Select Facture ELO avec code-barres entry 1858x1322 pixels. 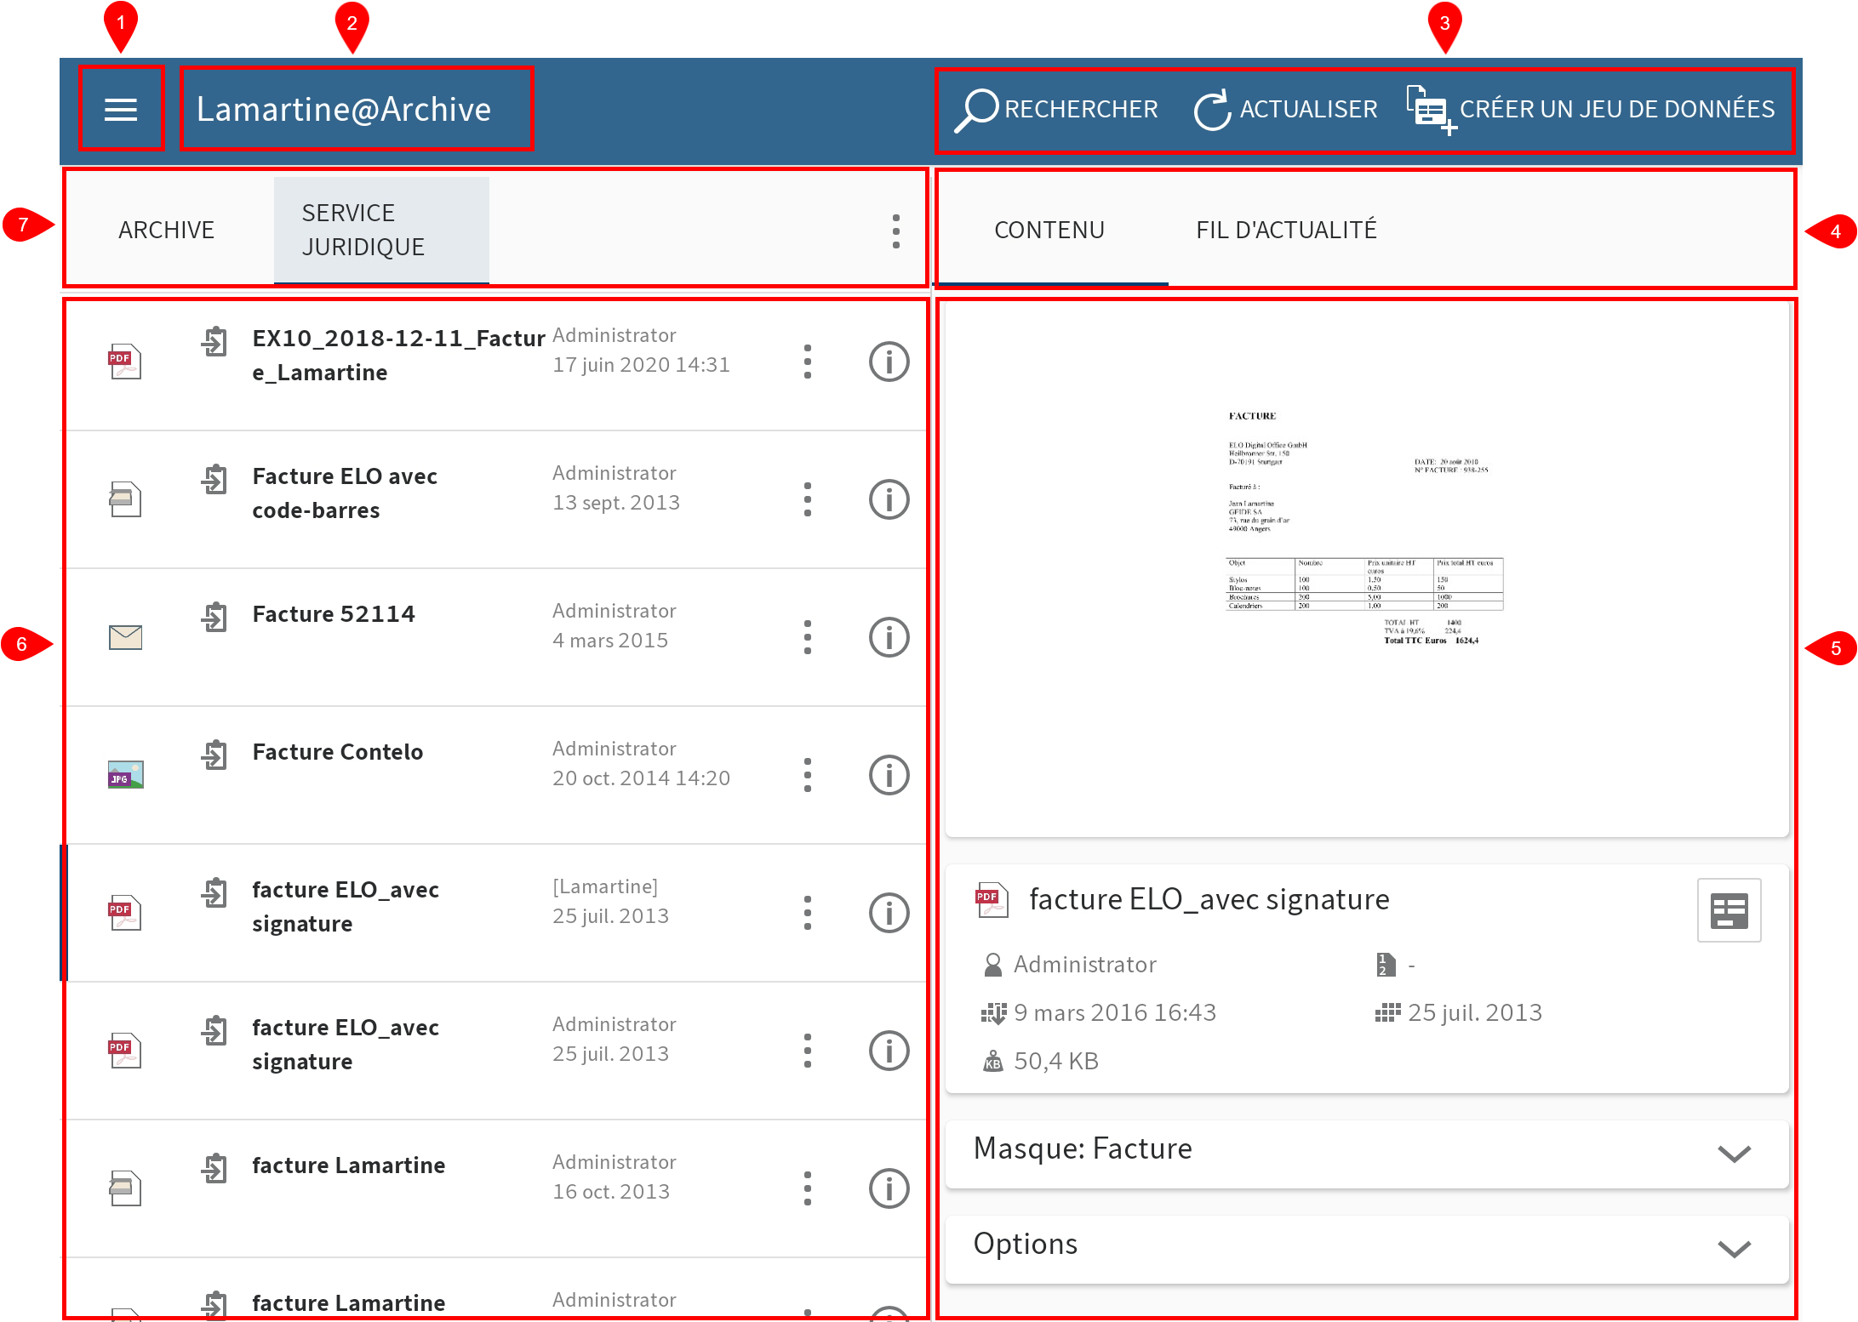(x=495, y=500)
